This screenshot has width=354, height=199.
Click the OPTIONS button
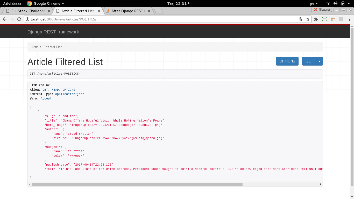[287, 61]
